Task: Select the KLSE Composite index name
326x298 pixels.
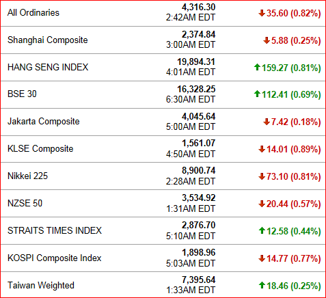Action: [40, 149]
